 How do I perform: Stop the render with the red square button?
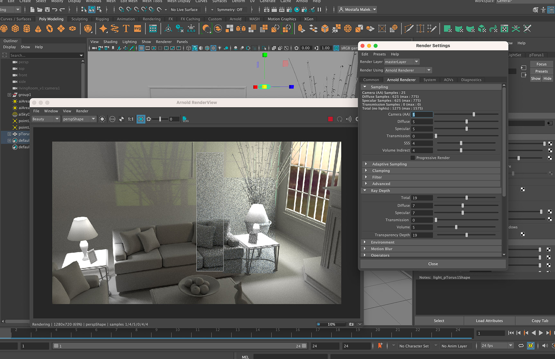[x=330, y=119]
